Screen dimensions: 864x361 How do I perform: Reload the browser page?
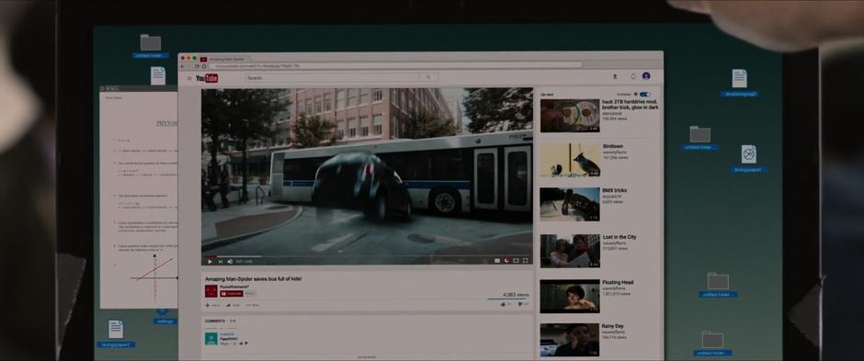197,66
